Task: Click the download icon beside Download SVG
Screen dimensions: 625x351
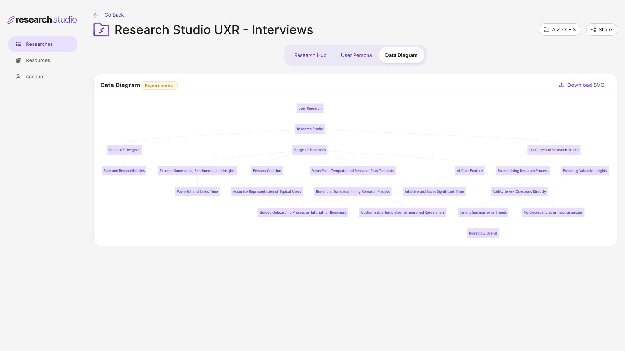Action: click(x=561, y=85)
